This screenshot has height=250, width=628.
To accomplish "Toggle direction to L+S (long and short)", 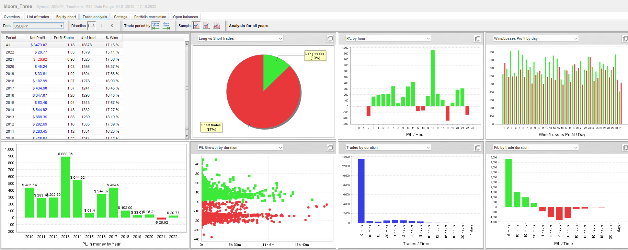I will click(91, 26).
